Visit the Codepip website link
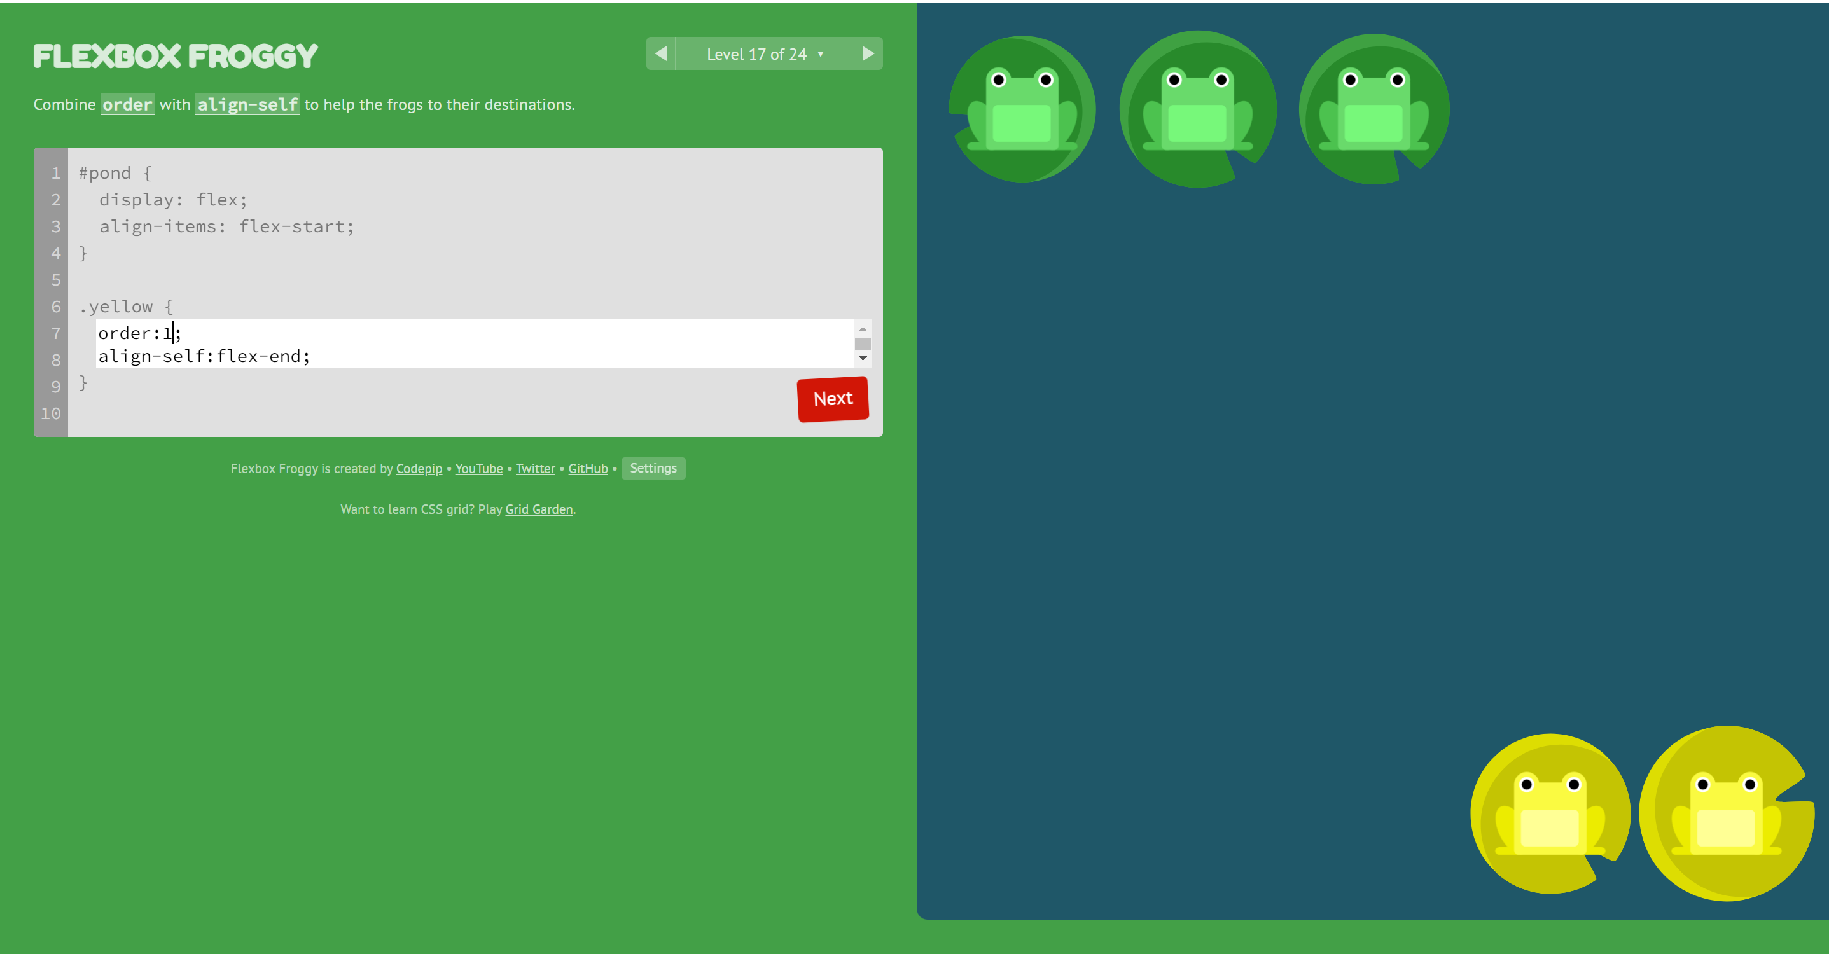The image size is (1829, 954). pyautogui.click(x=418, y=469)
